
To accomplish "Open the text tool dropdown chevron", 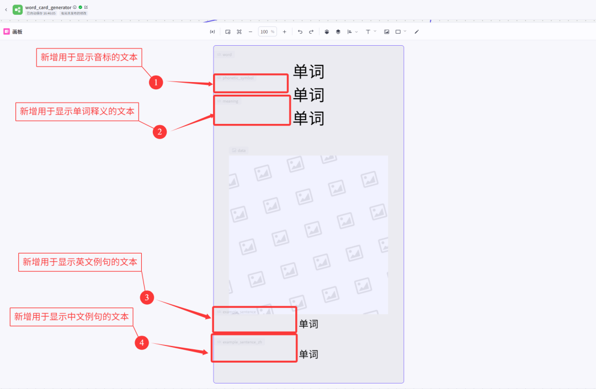I will pyautogui.click(x=375, y=31).
